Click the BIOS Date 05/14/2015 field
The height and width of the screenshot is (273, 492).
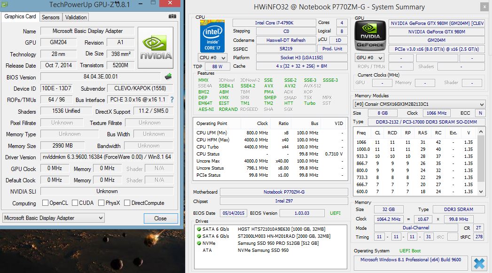point(234,213)
